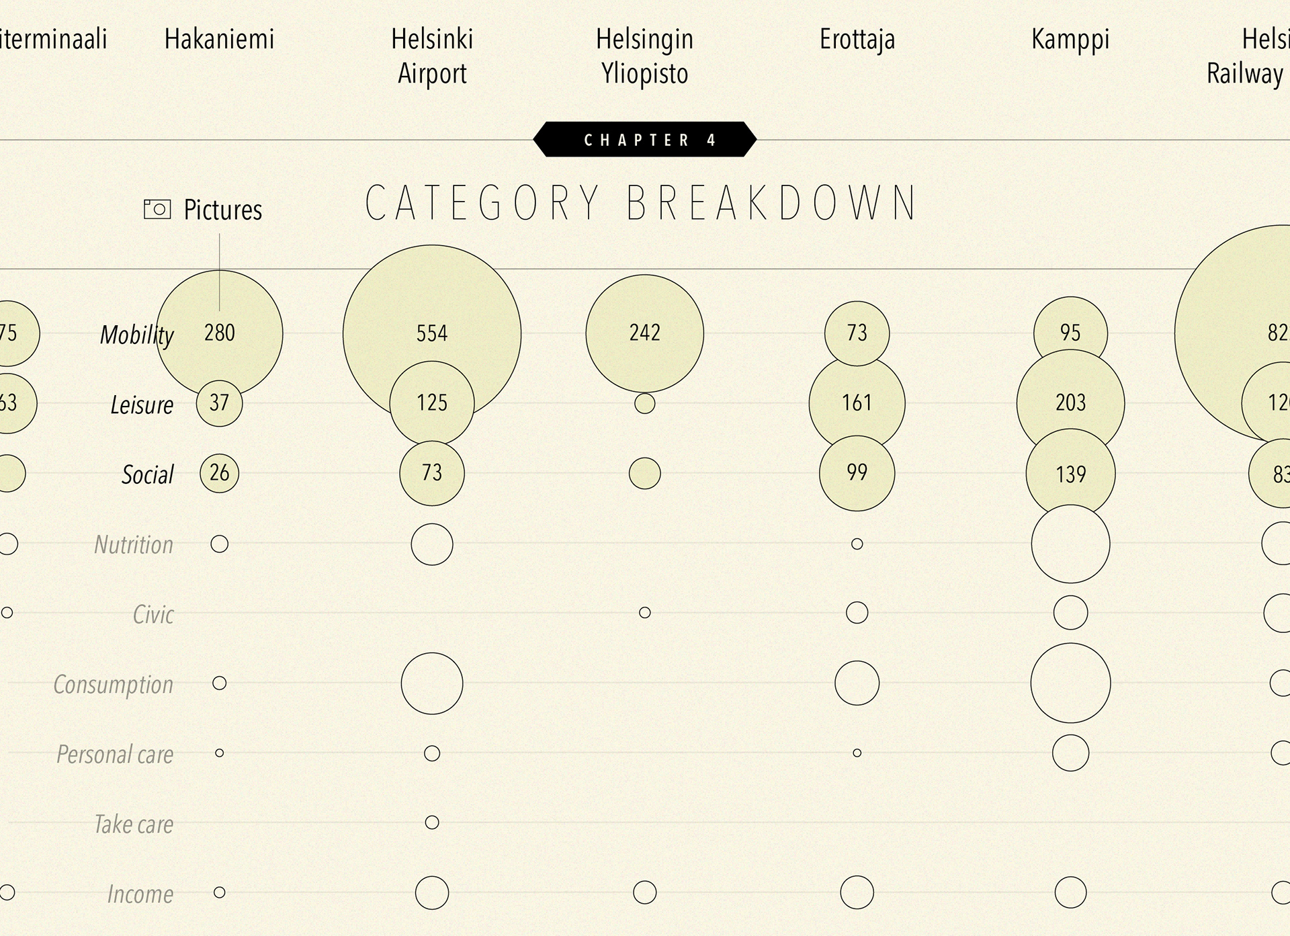Open the Helsingin Yliopisto column header
1290x936 pixels.
click(644, 56)
